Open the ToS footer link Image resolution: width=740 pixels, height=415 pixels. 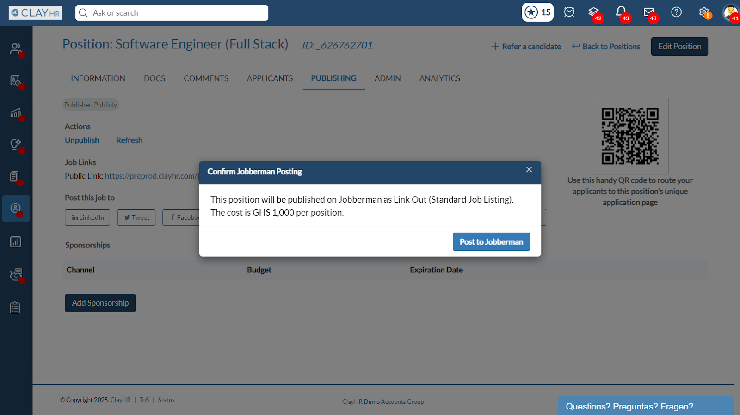[144, 400]
